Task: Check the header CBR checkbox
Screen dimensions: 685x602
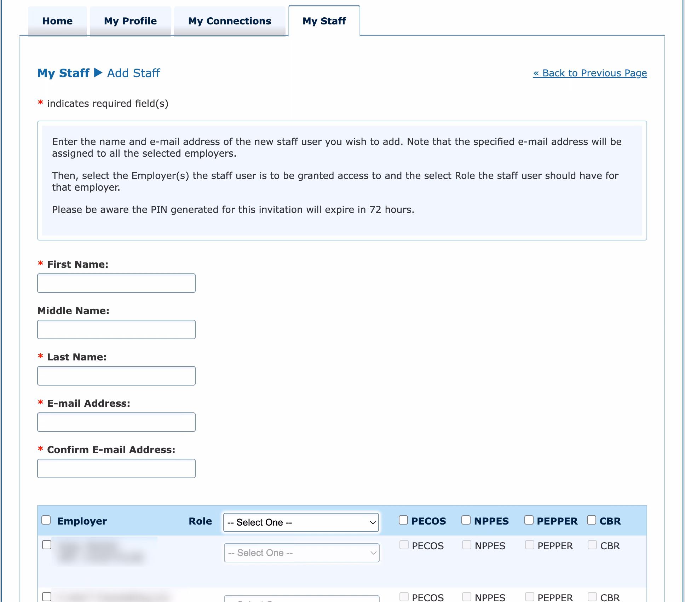Action: click(x=592, y=520)
